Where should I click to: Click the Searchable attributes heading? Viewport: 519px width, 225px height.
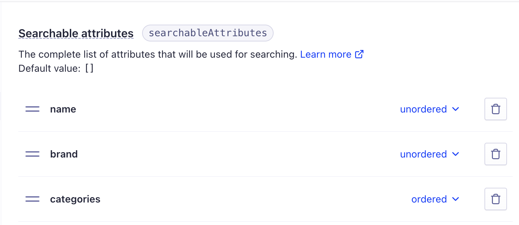click(76, 33)
